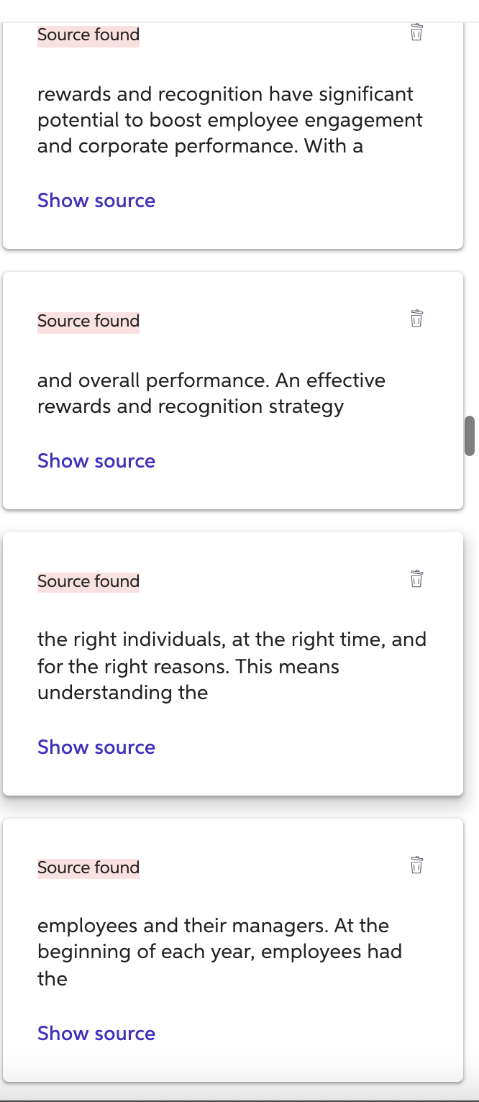Delete the source card about rewards and recognition potential

416,33
